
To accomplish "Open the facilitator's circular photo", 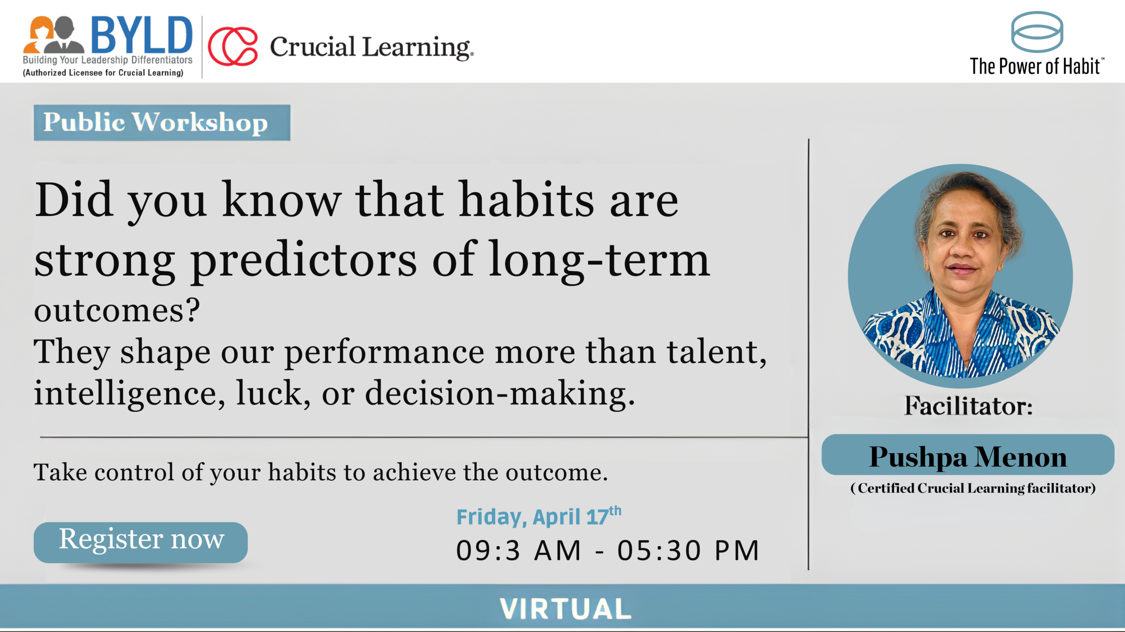I will tap(960, 276).
